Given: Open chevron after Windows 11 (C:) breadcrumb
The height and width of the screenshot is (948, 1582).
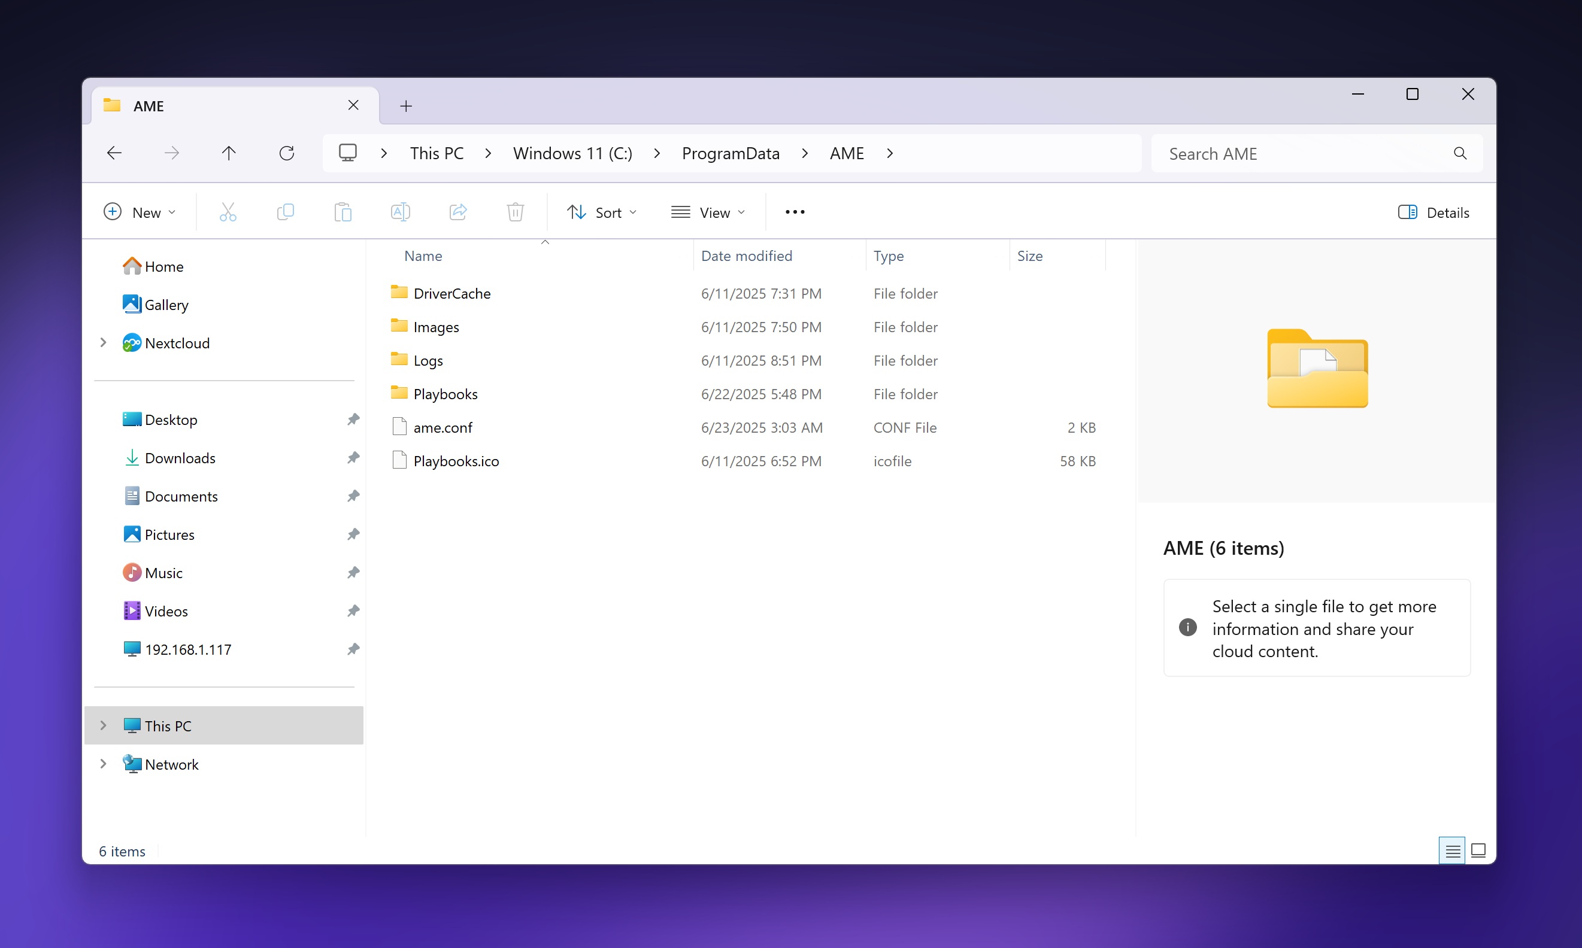Looking at the screenshot, I should click(657, 153).
